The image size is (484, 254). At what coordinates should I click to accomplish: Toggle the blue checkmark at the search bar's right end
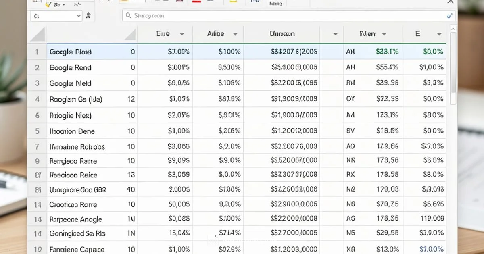(449, 17)
